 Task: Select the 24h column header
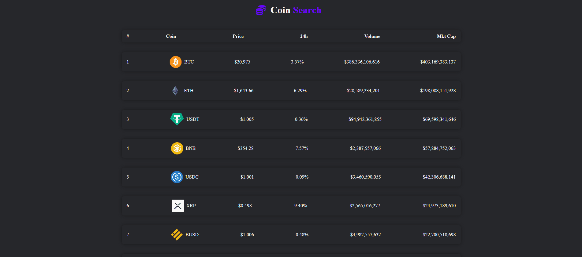tap(304, 36)
